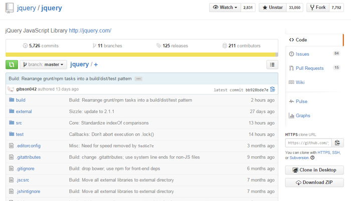This screenshot has width=351, height=201.
Task: Open the clone URL help question icon
Action: pyautogui.click(x=312, y=158)
